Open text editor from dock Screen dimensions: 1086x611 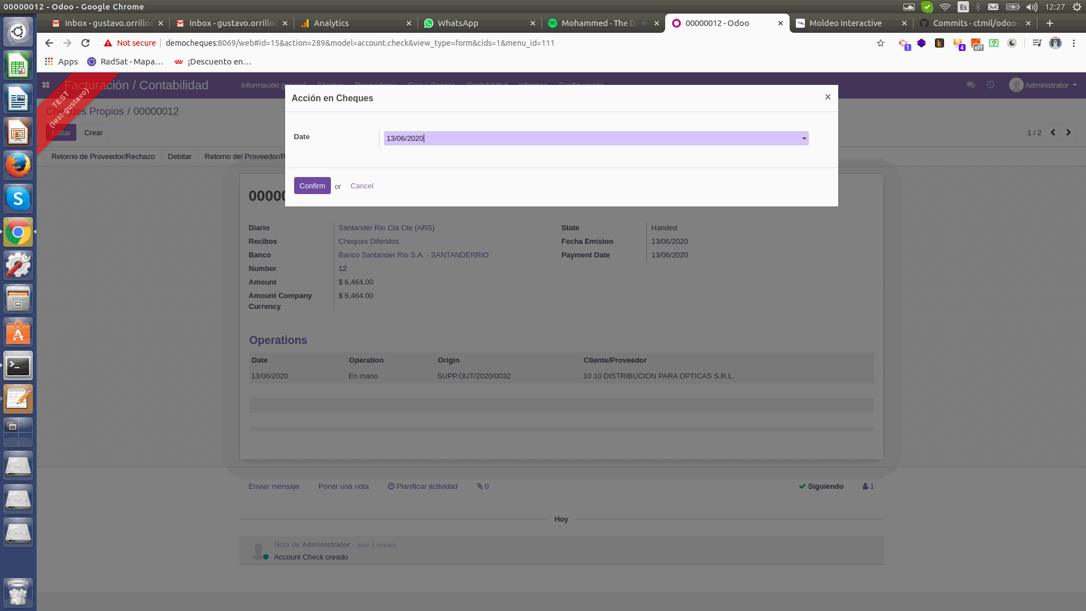pyautogui.click(x=18, y=399)
